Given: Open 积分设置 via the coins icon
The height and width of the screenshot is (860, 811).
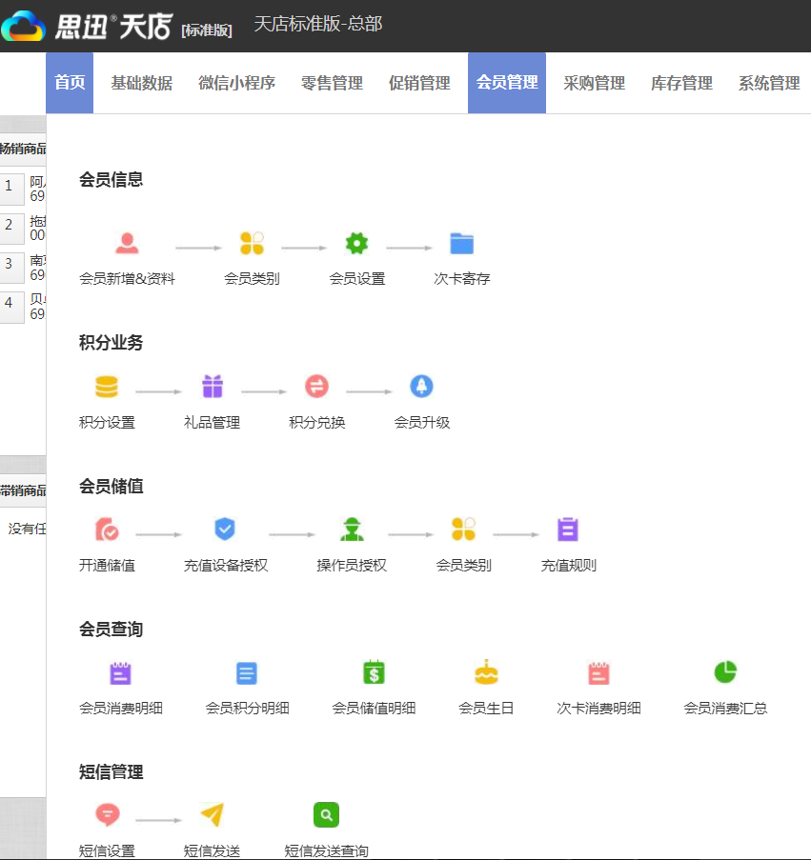Looking at the screenshot, I should [107, 386].
